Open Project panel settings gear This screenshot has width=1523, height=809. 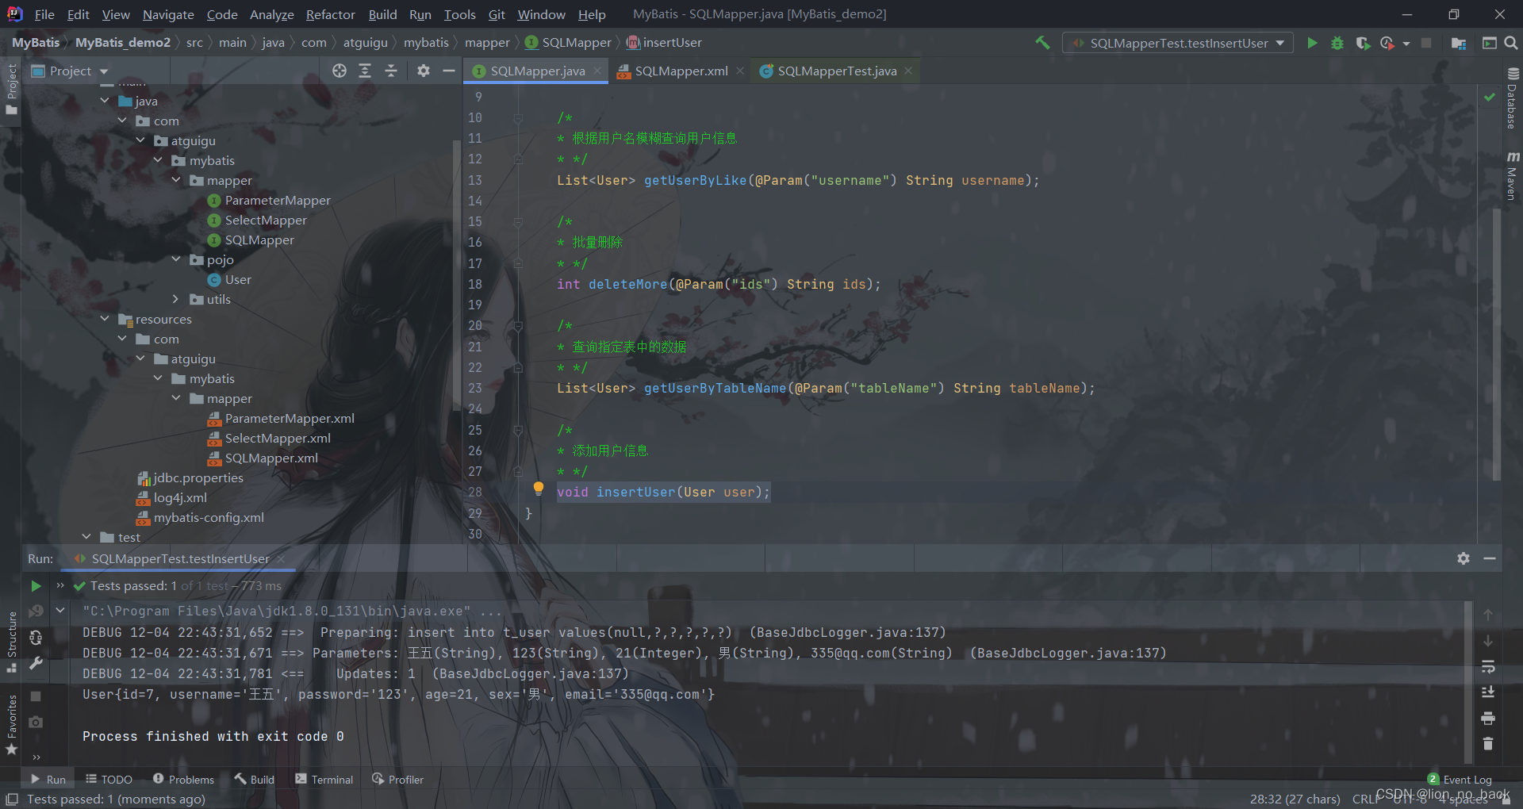(x=424, y=71)
